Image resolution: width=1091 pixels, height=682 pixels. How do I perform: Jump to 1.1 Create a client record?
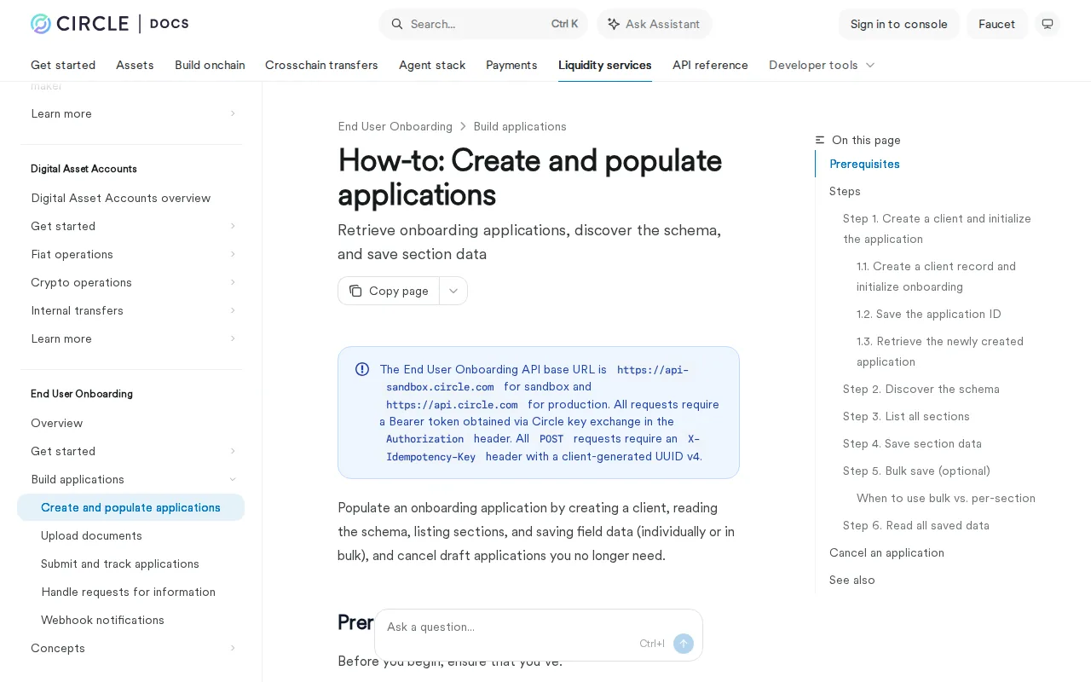936,276
